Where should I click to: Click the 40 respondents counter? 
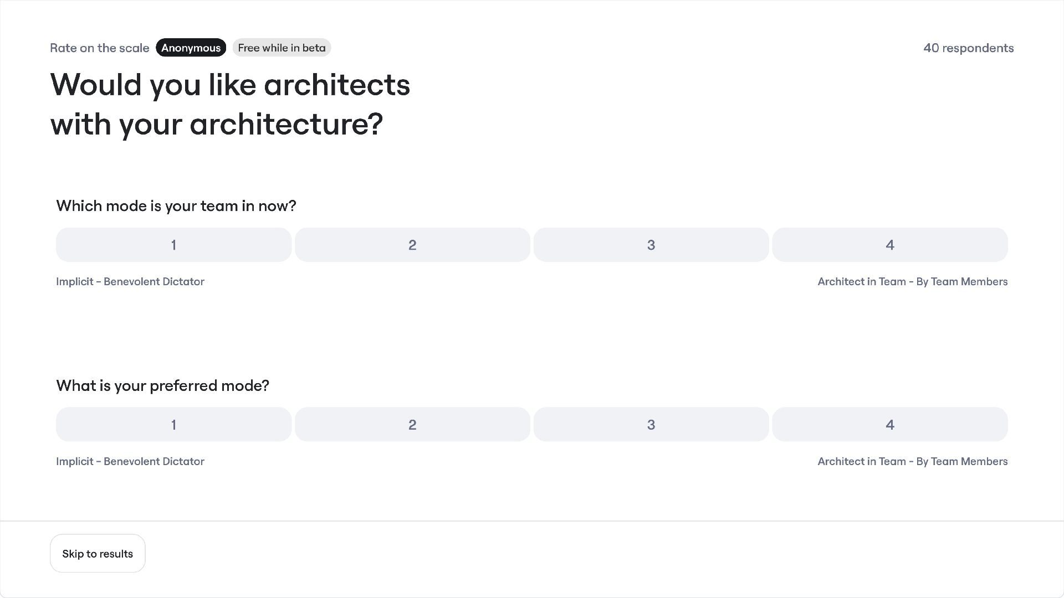point(968,48)
